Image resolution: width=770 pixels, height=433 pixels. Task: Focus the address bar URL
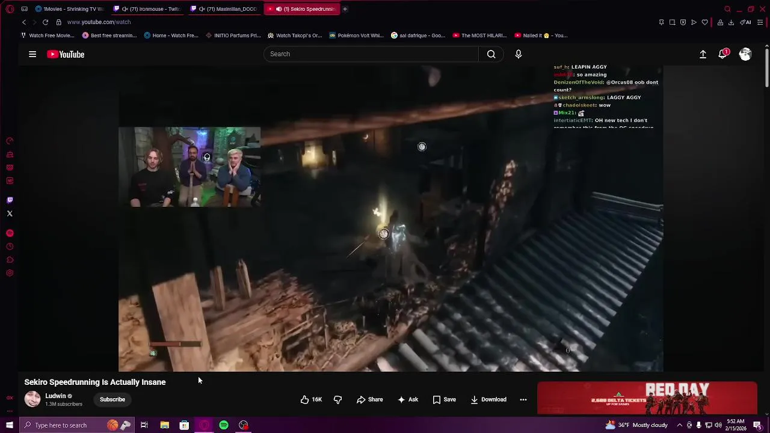coord(99,22)
